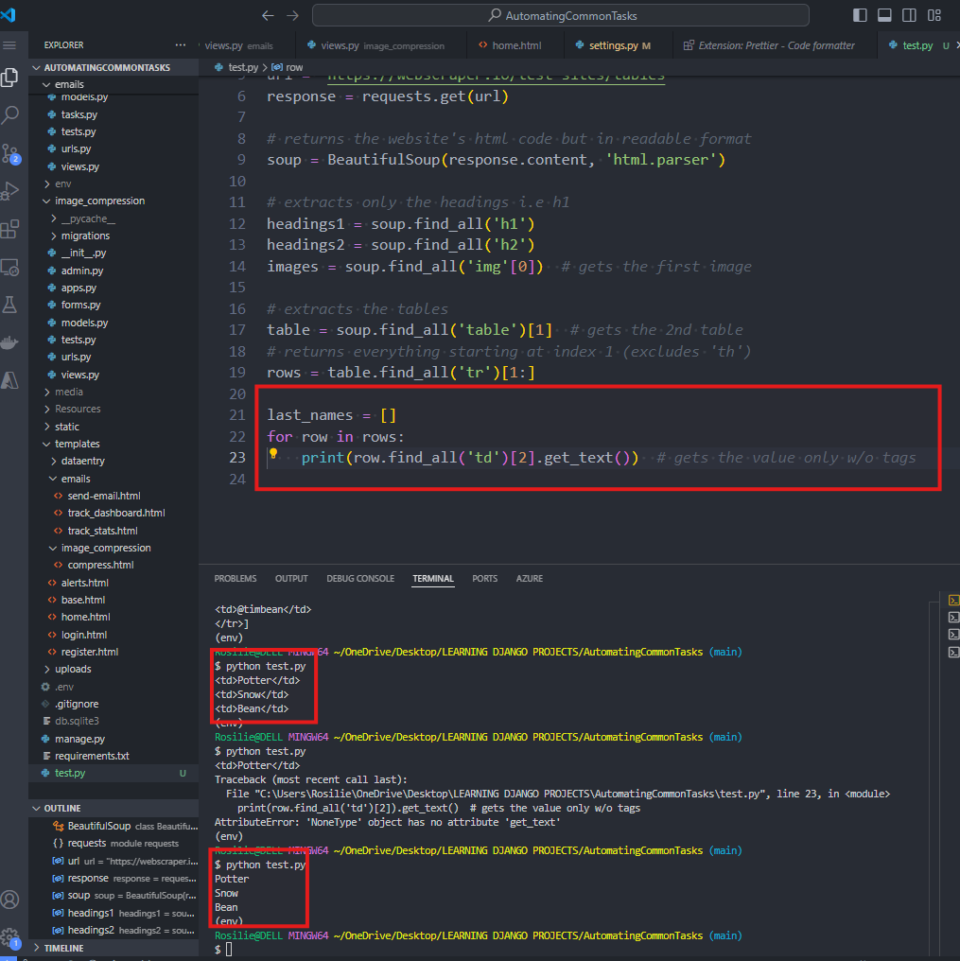
Task: Open the customize layout icon
Action: point(934,15)
